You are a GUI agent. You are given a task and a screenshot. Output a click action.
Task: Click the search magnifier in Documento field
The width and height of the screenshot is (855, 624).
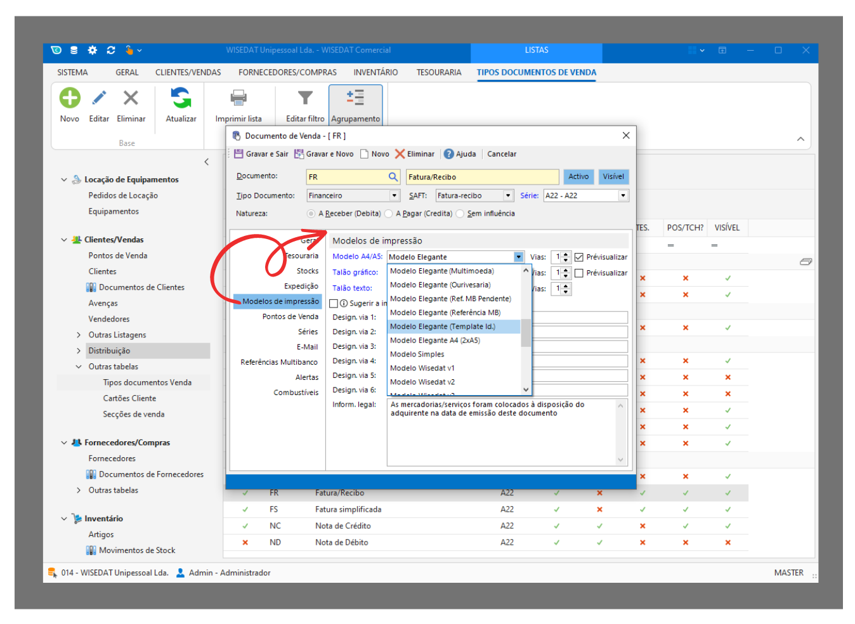click(x=393, y=177)
